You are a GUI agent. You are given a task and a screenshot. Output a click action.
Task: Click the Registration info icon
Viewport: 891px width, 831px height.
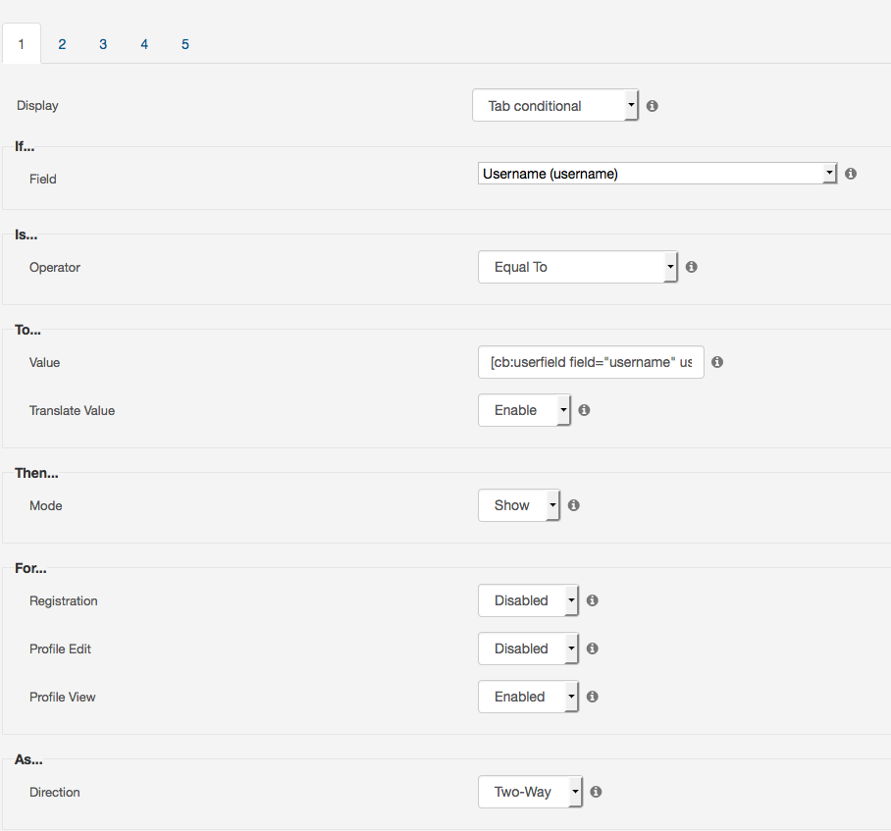point(592,600)
